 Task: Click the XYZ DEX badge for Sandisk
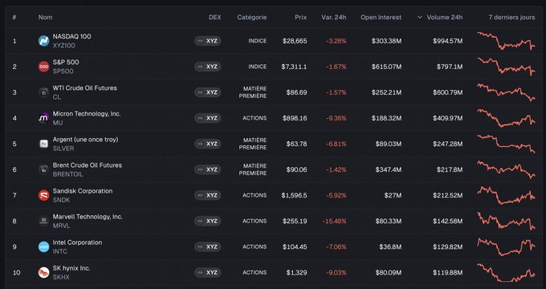point(207,195)
